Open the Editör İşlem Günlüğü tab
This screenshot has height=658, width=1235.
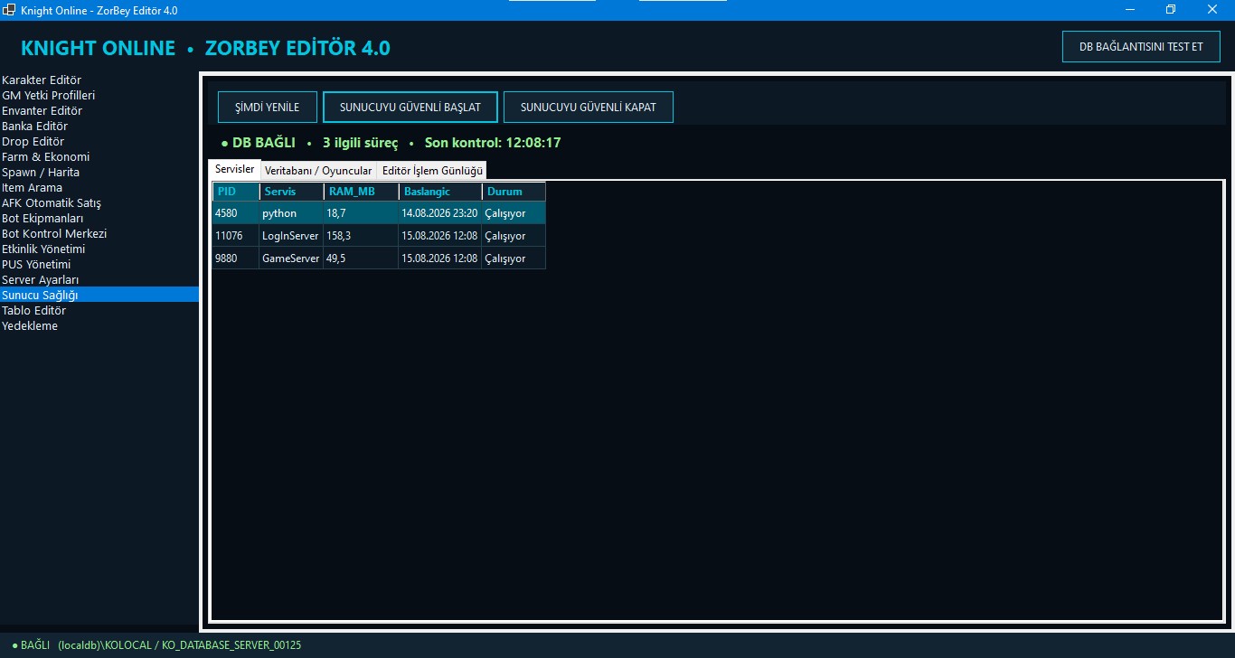(x=432, y=170)
